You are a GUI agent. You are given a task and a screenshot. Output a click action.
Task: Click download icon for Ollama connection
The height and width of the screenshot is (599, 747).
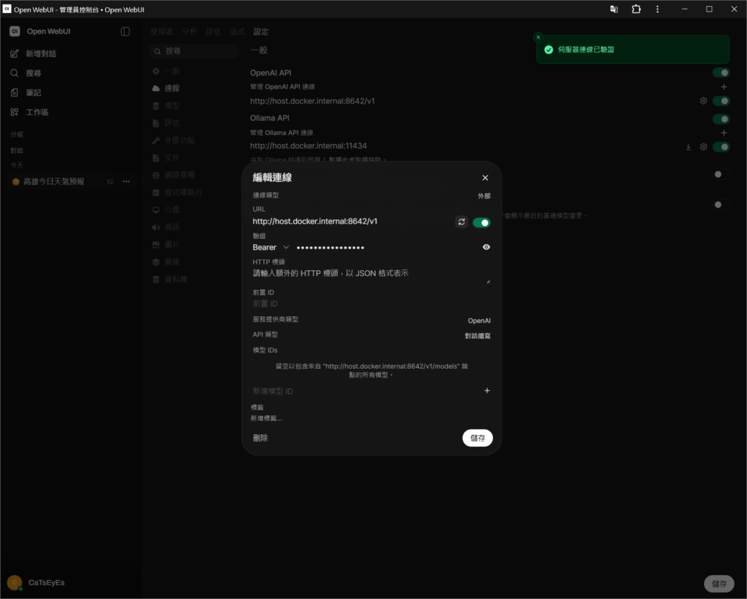tap(688, 147)
